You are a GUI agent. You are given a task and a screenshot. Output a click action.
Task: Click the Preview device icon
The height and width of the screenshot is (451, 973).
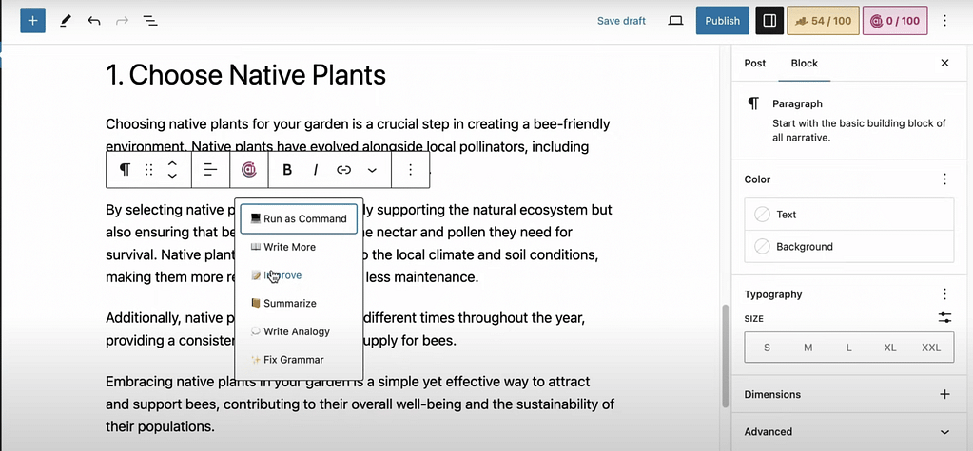coord(675,20)
